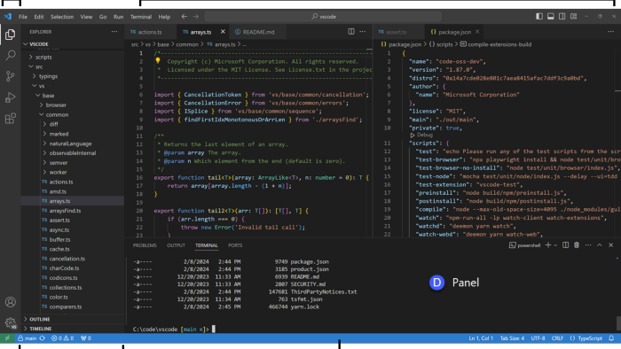The image size is (621, 349).
Task: Open the Run and Debug view
Action: click(x=11, y=97)
